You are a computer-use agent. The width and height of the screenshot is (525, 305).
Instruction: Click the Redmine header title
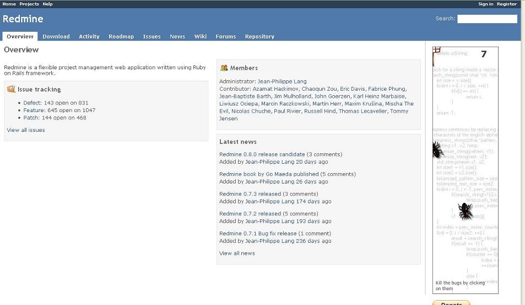23,19
